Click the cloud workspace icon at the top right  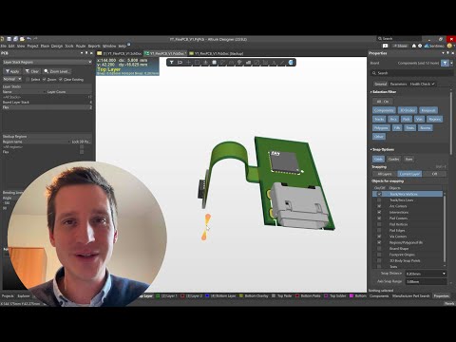(x=427, y=46)
